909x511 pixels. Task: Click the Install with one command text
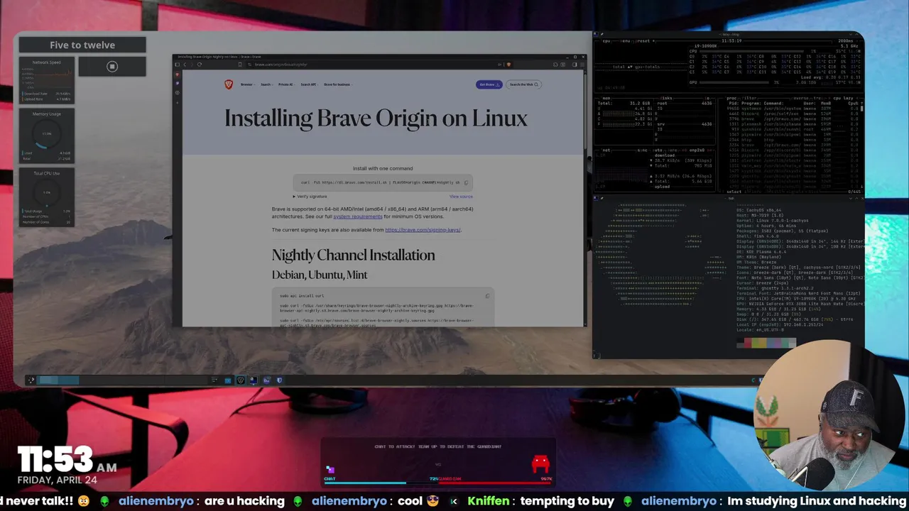(383, 168)
